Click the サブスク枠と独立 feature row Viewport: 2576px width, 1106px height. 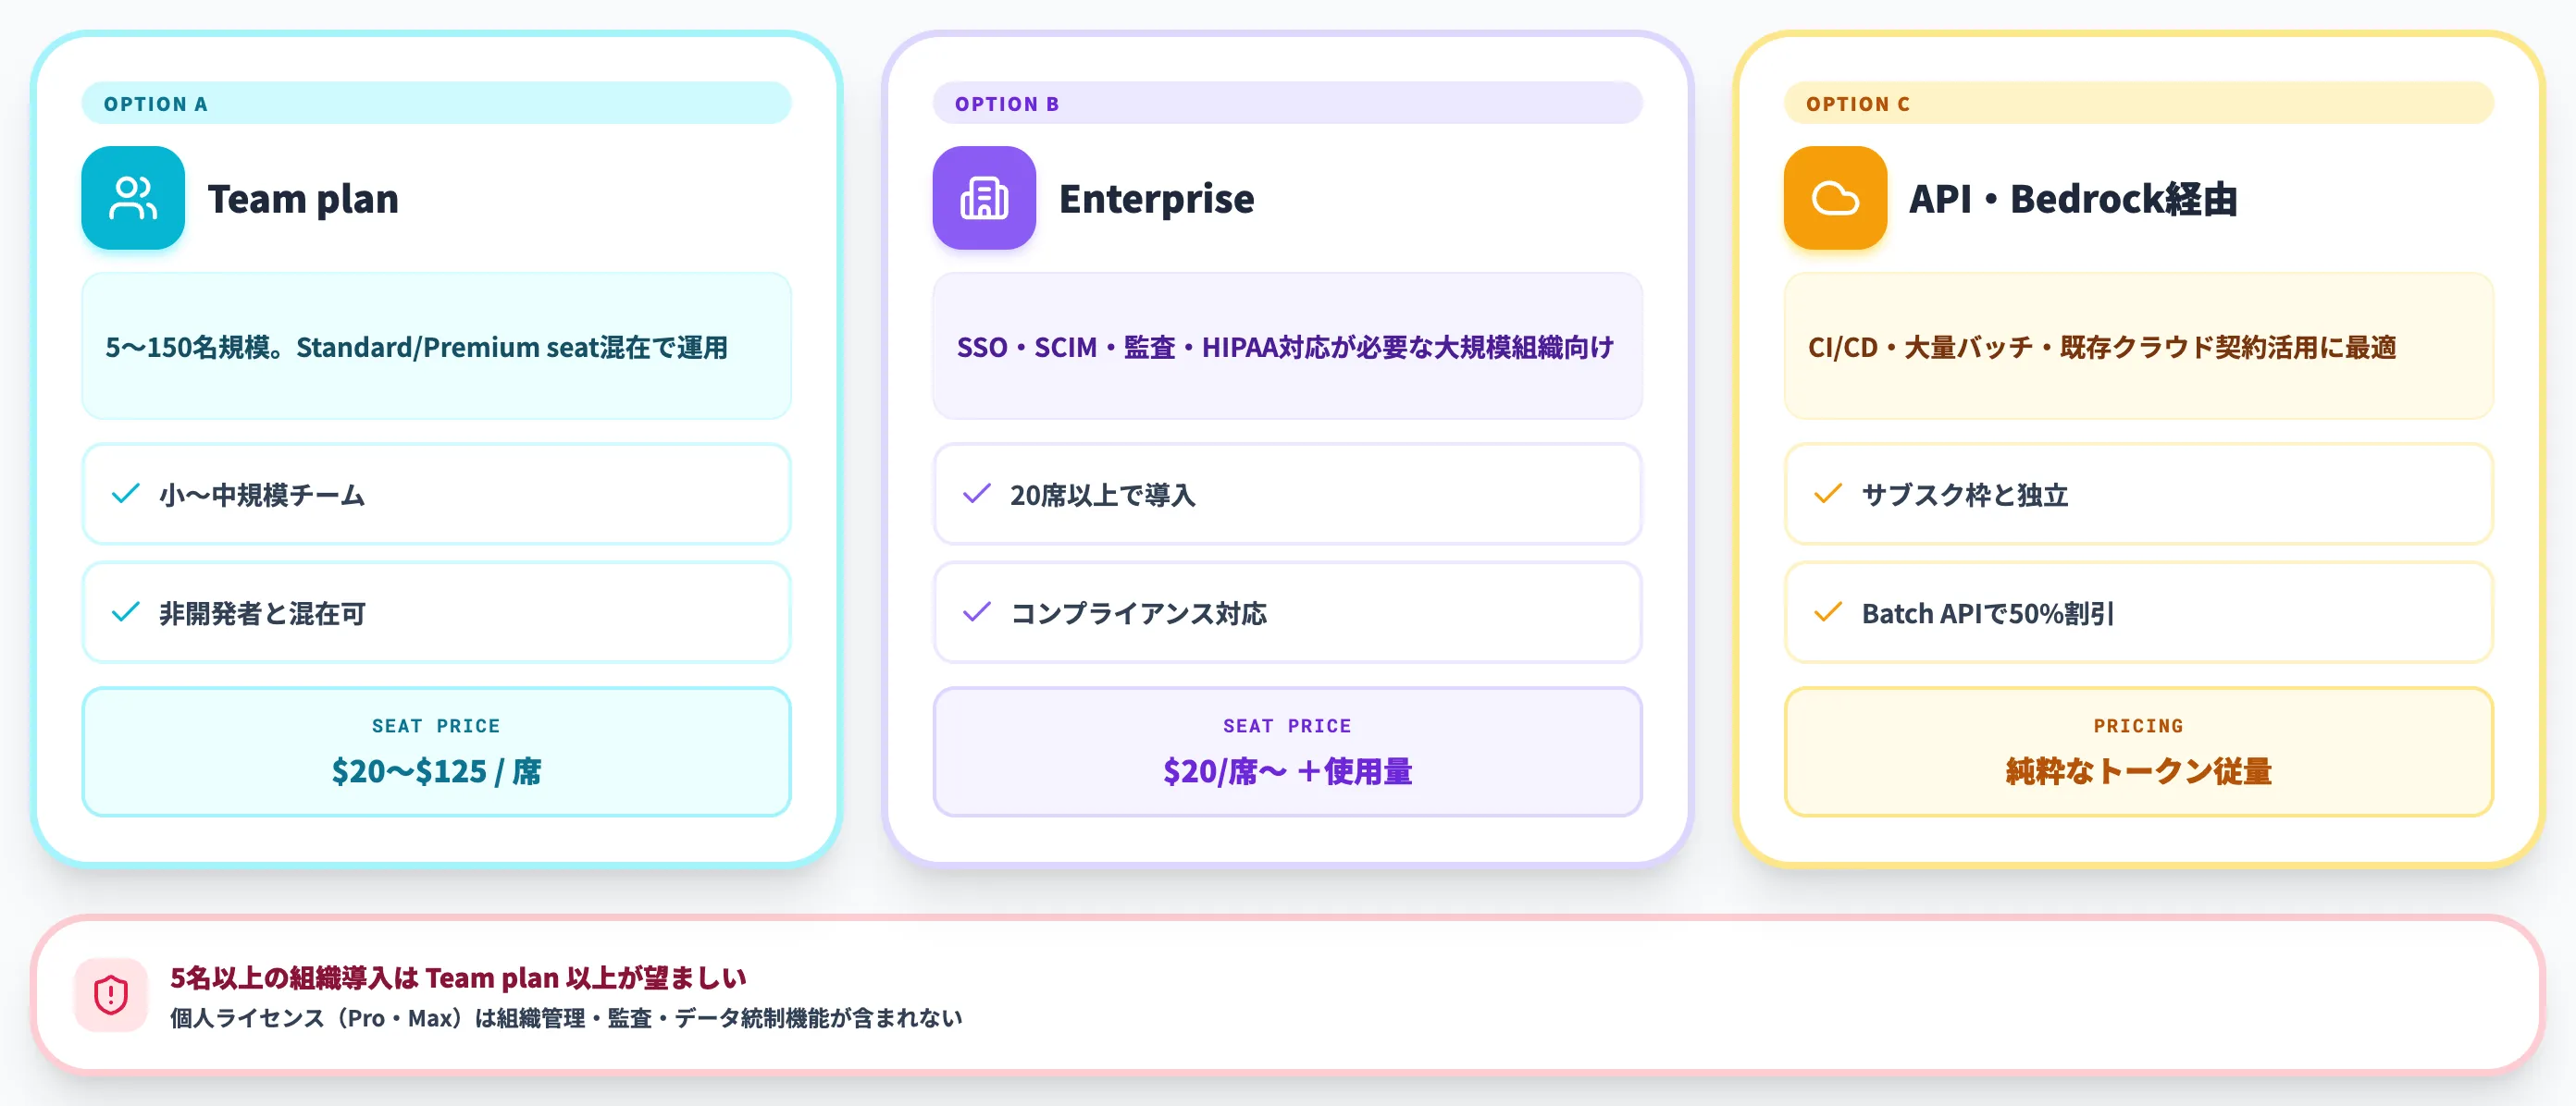2138,494
